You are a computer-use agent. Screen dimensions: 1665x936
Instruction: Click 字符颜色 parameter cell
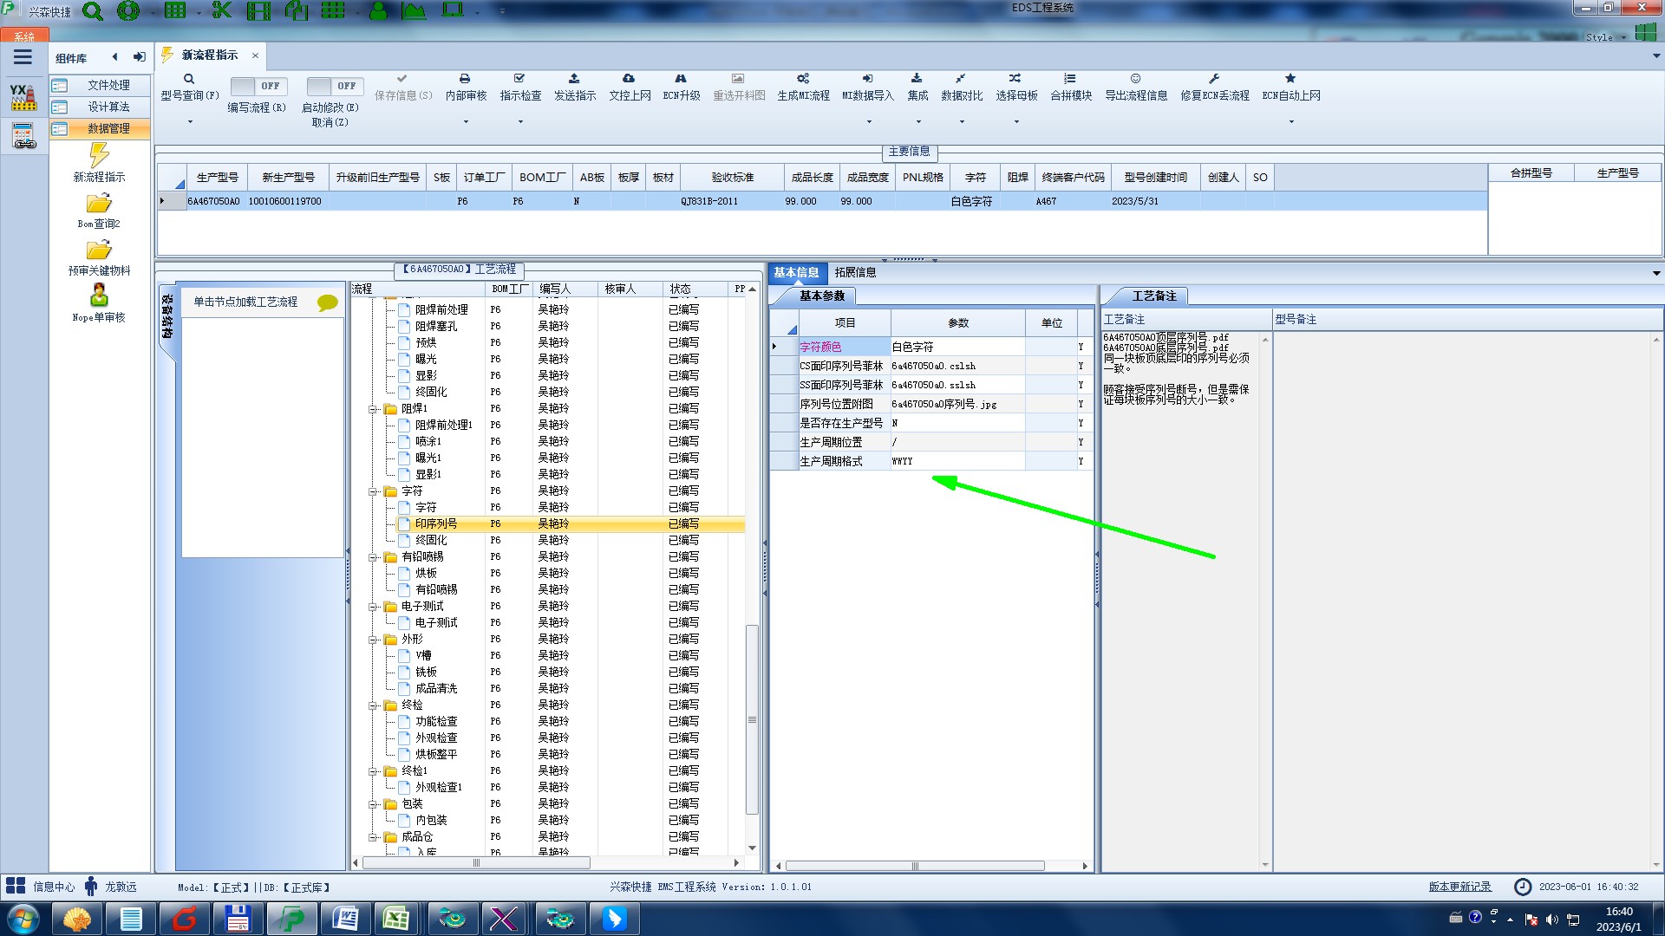843,347
